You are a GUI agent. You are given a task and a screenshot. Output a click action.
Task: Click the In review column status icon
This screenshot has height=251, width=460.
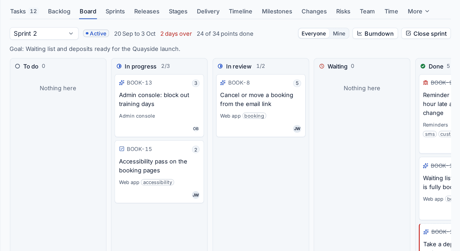click(220, 66)
